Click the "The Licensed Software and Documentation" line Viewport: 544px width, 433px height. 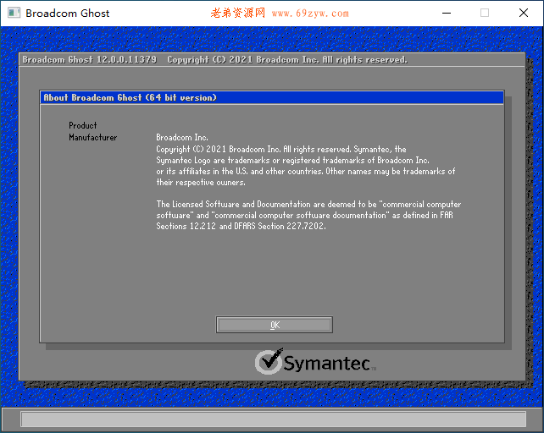click(308, 204)
